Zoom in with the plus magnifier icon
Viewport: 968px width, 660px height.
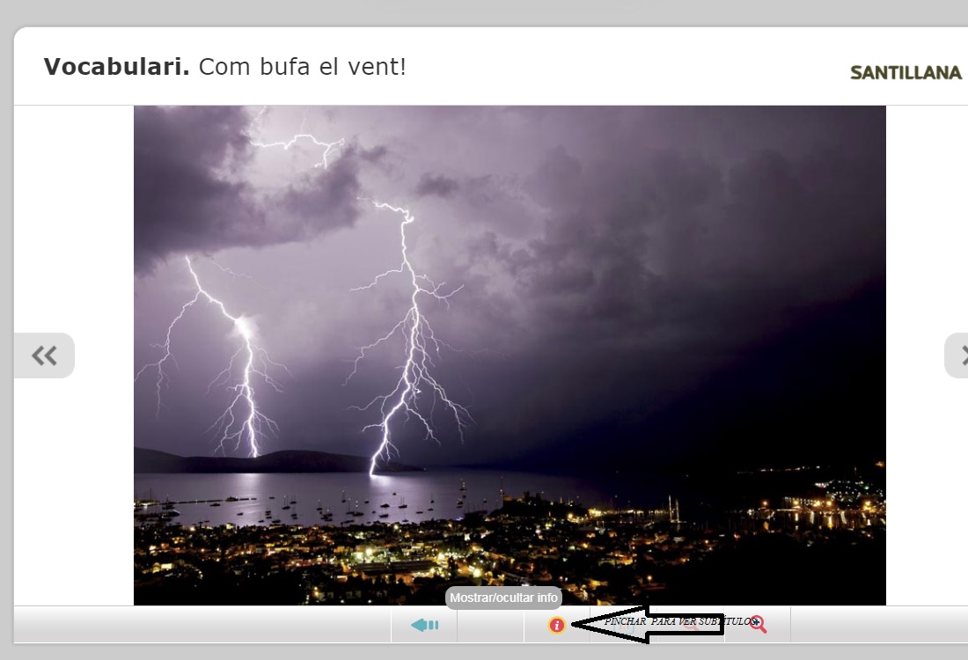point(758,625)
